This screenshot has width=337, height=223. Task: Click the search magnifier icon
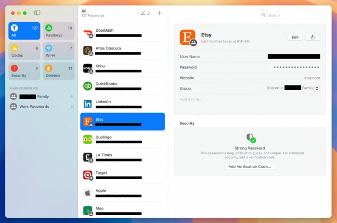coord(263,15)
